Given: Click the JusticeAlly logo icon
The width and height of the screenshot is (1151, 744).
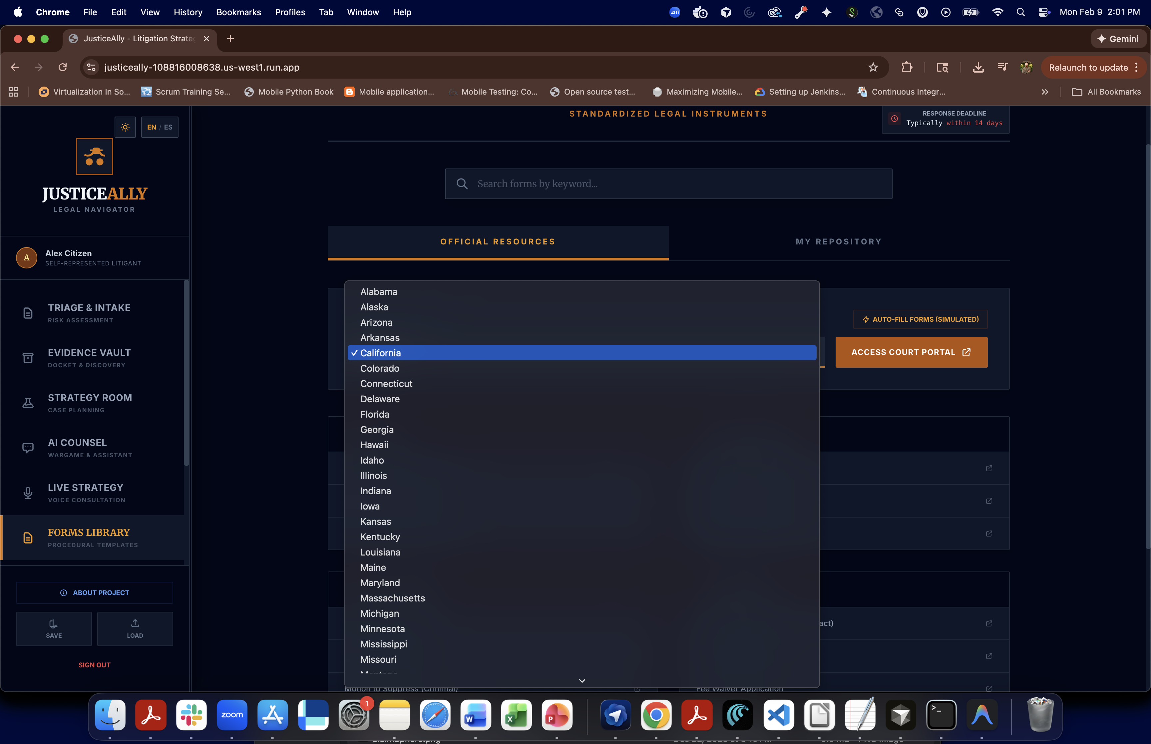Looking at the screenshot, I should pos(94,157).
